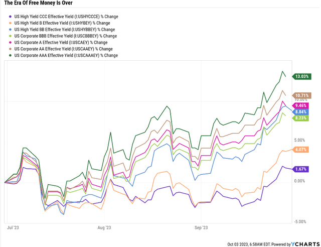Image resolution: width=321 pixels, height=247 pixels.
Task: Click the purple CCC legend dot
Action: (11, 17)
